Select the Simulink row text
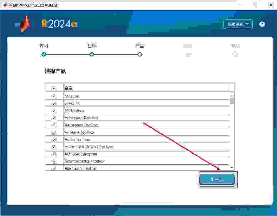The image size is (277, 216). pos(72,103)
